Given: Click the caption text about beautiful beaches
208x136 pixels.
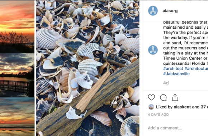Looking at the screenshot, I should point(185,43).
